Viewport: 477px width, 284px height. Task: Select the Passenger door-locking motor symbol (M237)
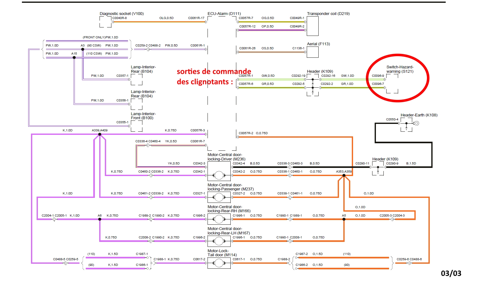click(219, 197)
